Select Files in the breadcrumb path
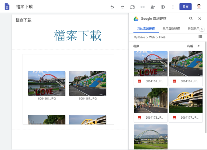The height and width of the screenshot is (150, 207). click(162, 37)
